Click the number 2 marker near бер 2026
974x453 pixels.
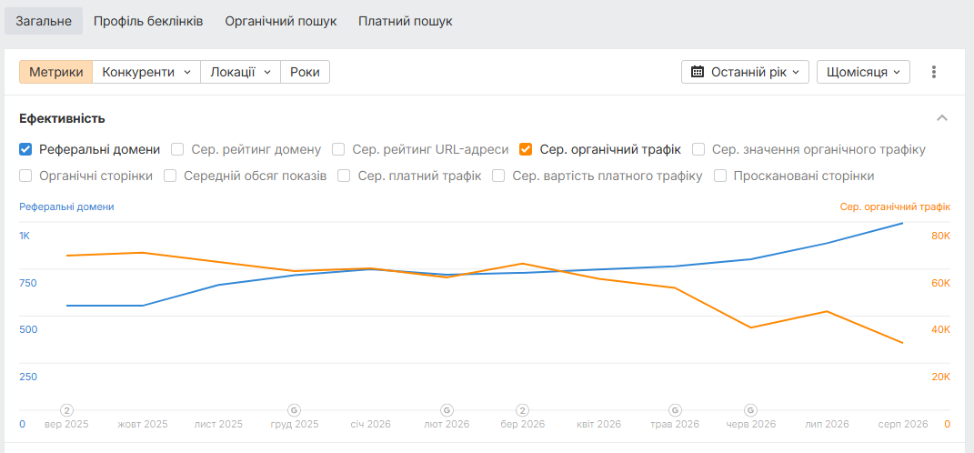(523, 410)
